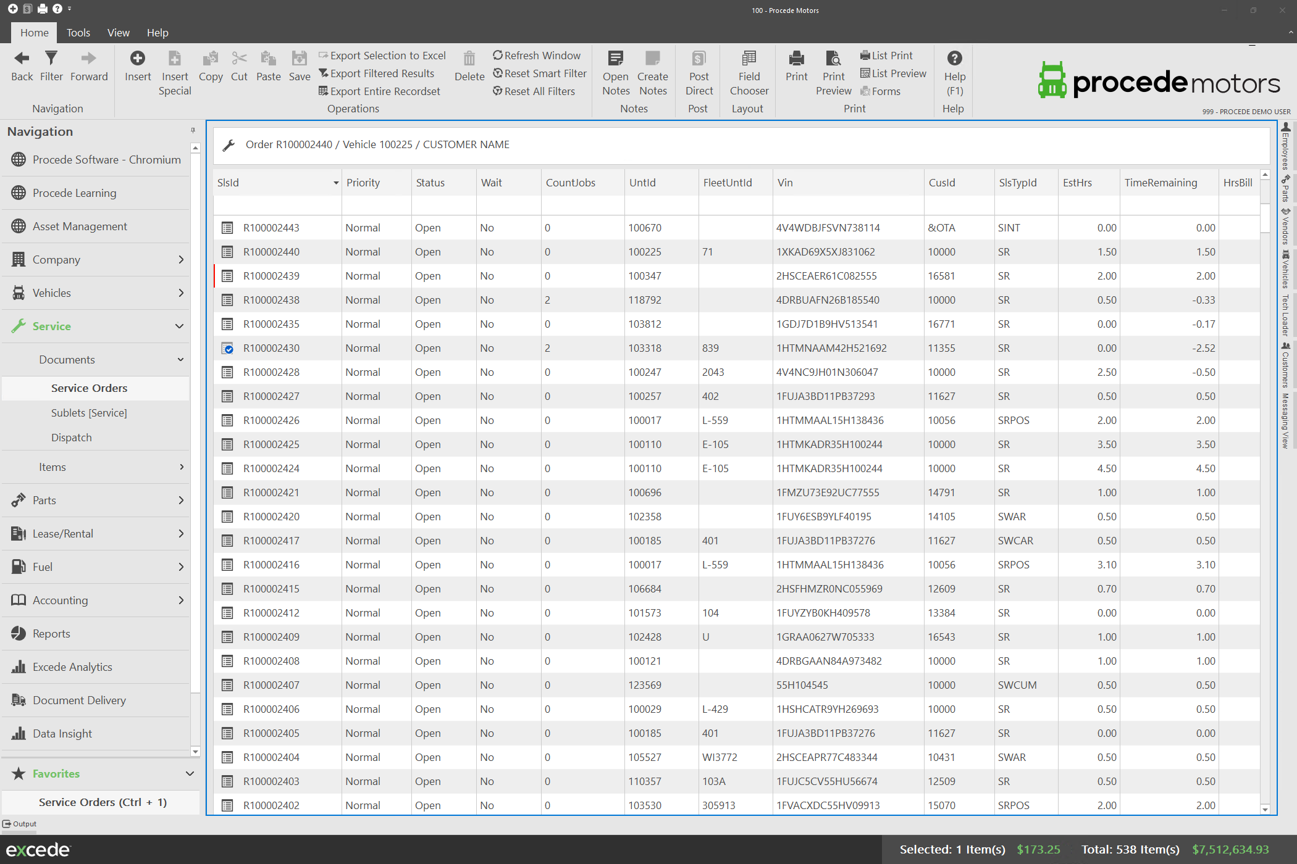Screen dimensions: 1297x864
Task: Click the Filter funnel icon
Action: 51,59
